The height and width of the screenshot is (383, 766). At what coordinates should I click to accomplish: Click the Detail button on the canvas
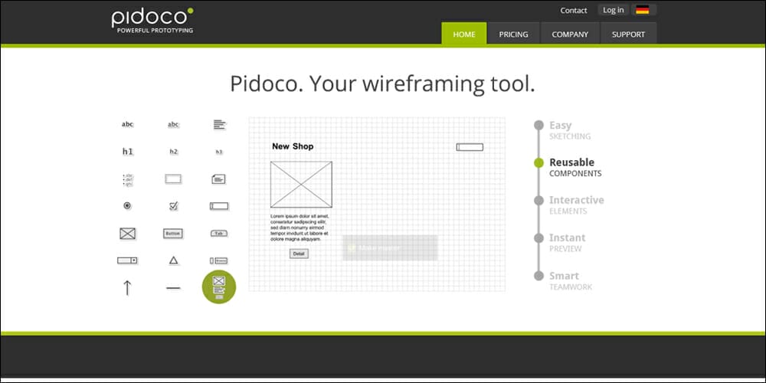pos(299,254)
